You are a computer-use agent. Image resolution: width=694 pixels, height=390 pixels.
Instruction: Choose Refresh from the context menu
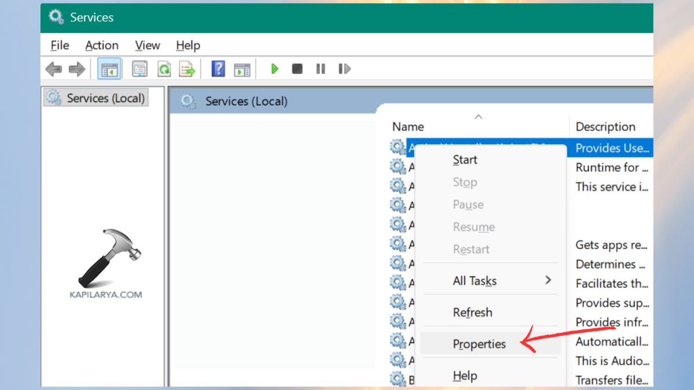tap(472, 312)
